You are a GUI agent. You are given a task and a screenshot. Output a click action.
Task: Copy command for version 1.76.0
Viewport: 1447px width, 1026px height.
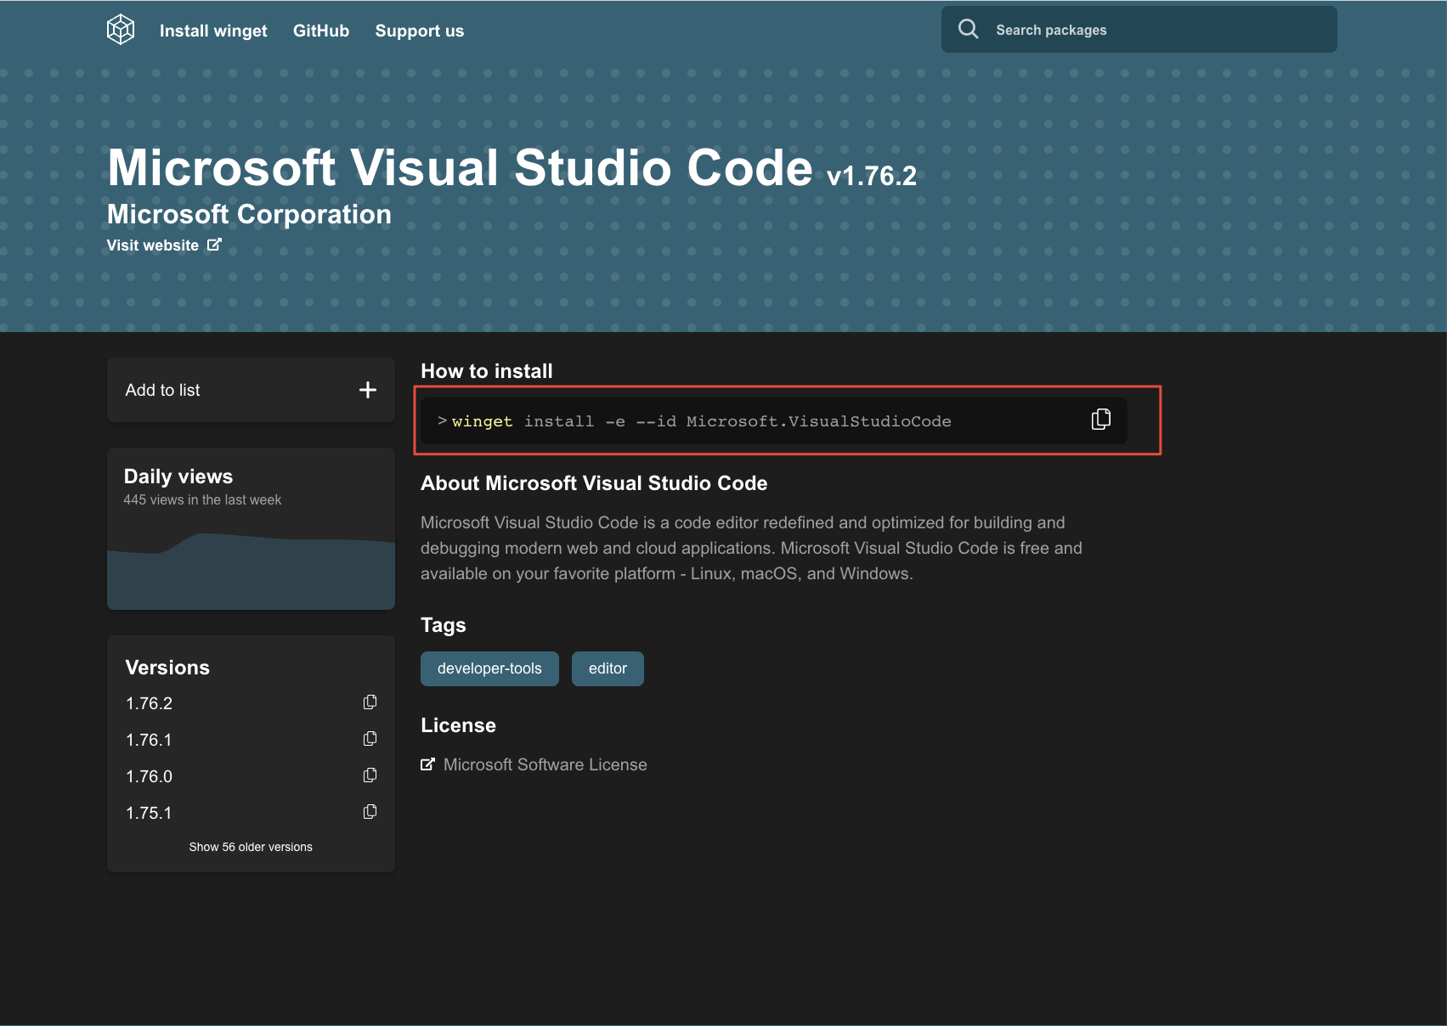pyautogui.click(x=370, y=775)
